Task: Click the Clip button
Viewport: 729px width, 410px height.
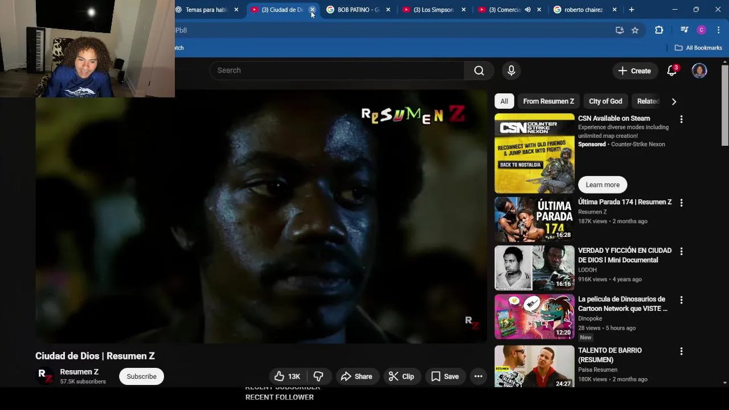Action: tap(402, 376)
